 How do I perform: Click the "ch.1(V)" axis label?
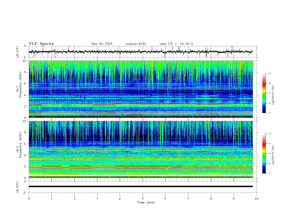pos(18,52)
